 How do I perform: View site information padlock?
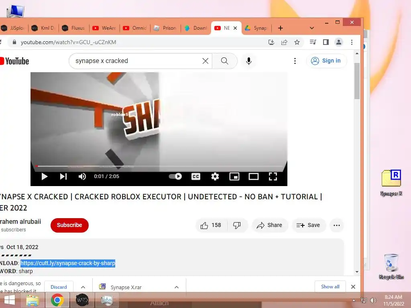click(14, 42)
